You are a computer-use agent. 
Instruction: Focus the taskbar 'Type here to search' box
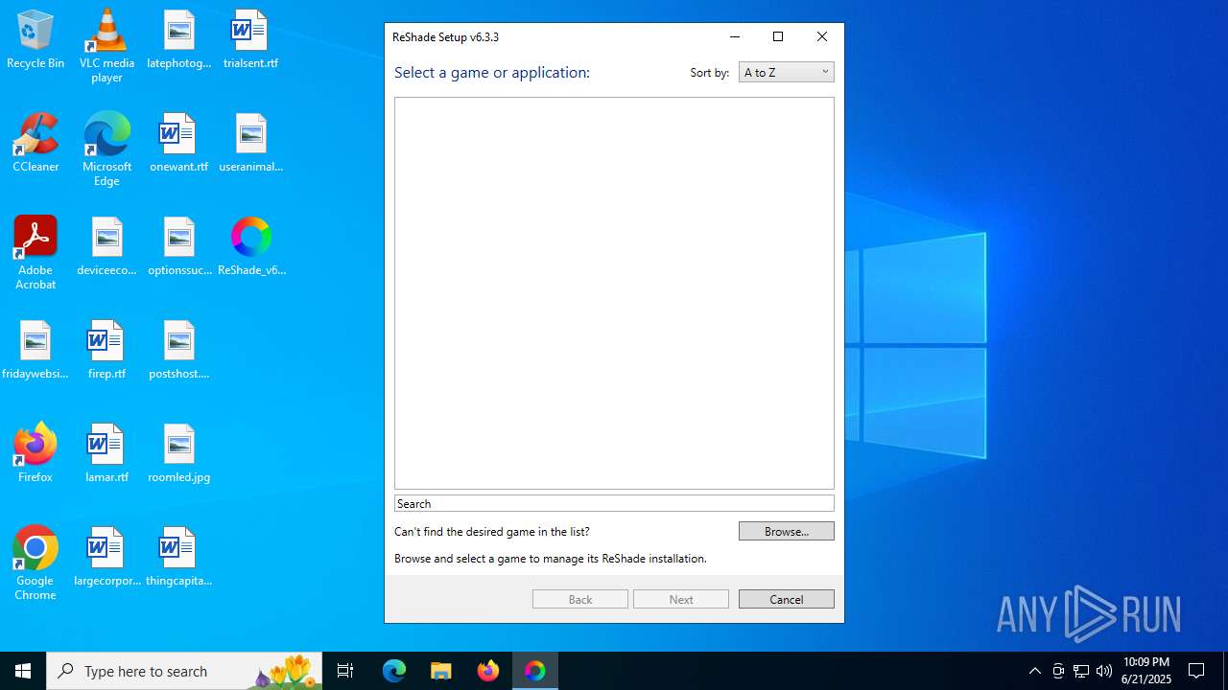click(186, 671)
